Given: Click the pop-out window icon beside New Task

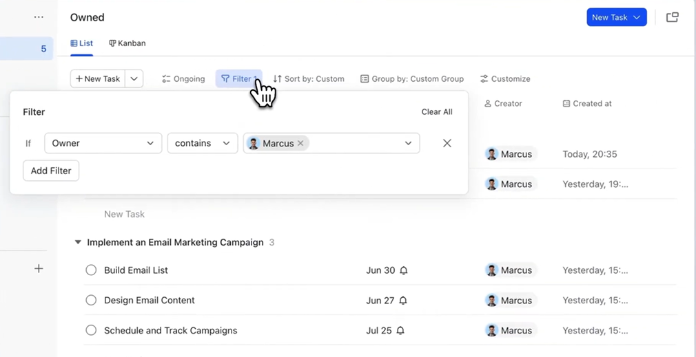Looking at the screenshot, I should point(672,17).
